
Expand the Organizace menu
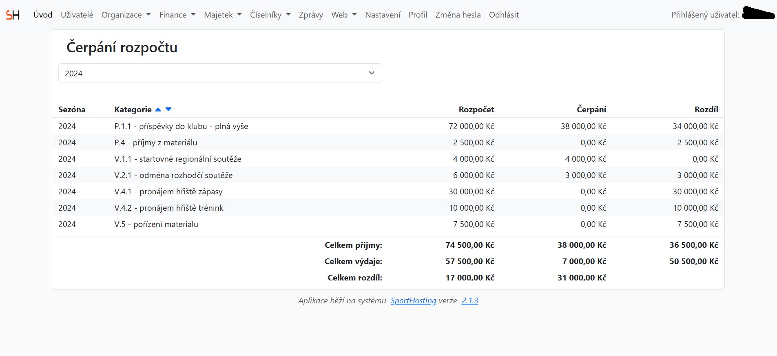pyautogui.click(x=126, y=15)
